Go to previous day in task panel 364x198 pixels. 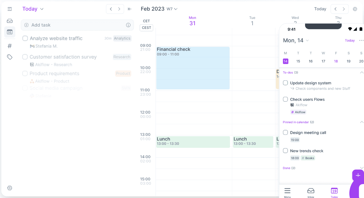tap(111, 9)
